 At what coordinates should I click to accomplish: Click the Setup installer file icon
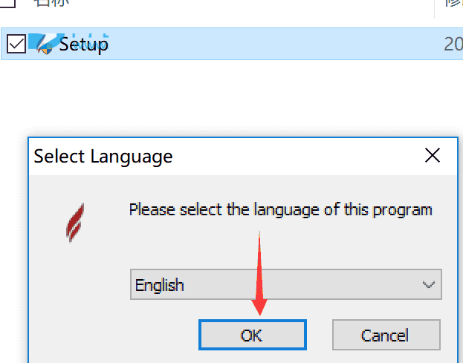click(45, 45)
